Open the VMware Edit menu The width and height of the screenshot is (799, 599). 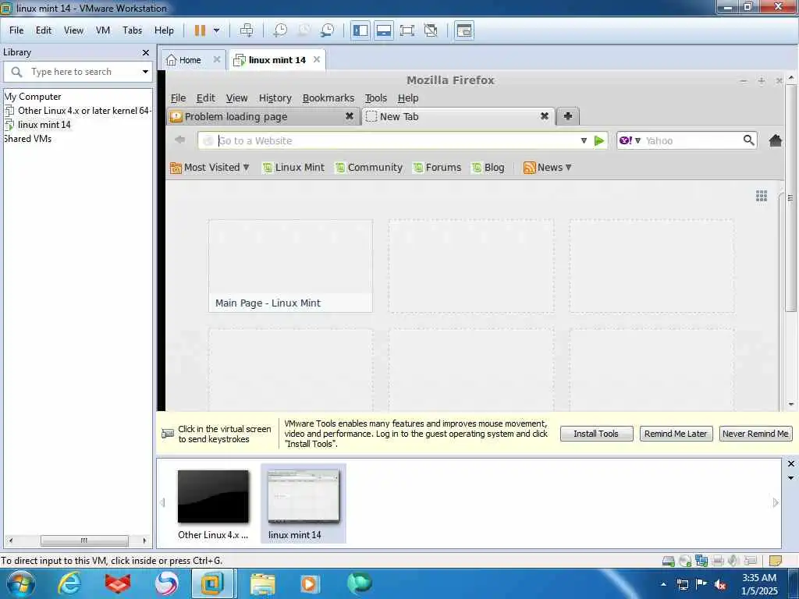pyautogui.click(x=44, y=30)
